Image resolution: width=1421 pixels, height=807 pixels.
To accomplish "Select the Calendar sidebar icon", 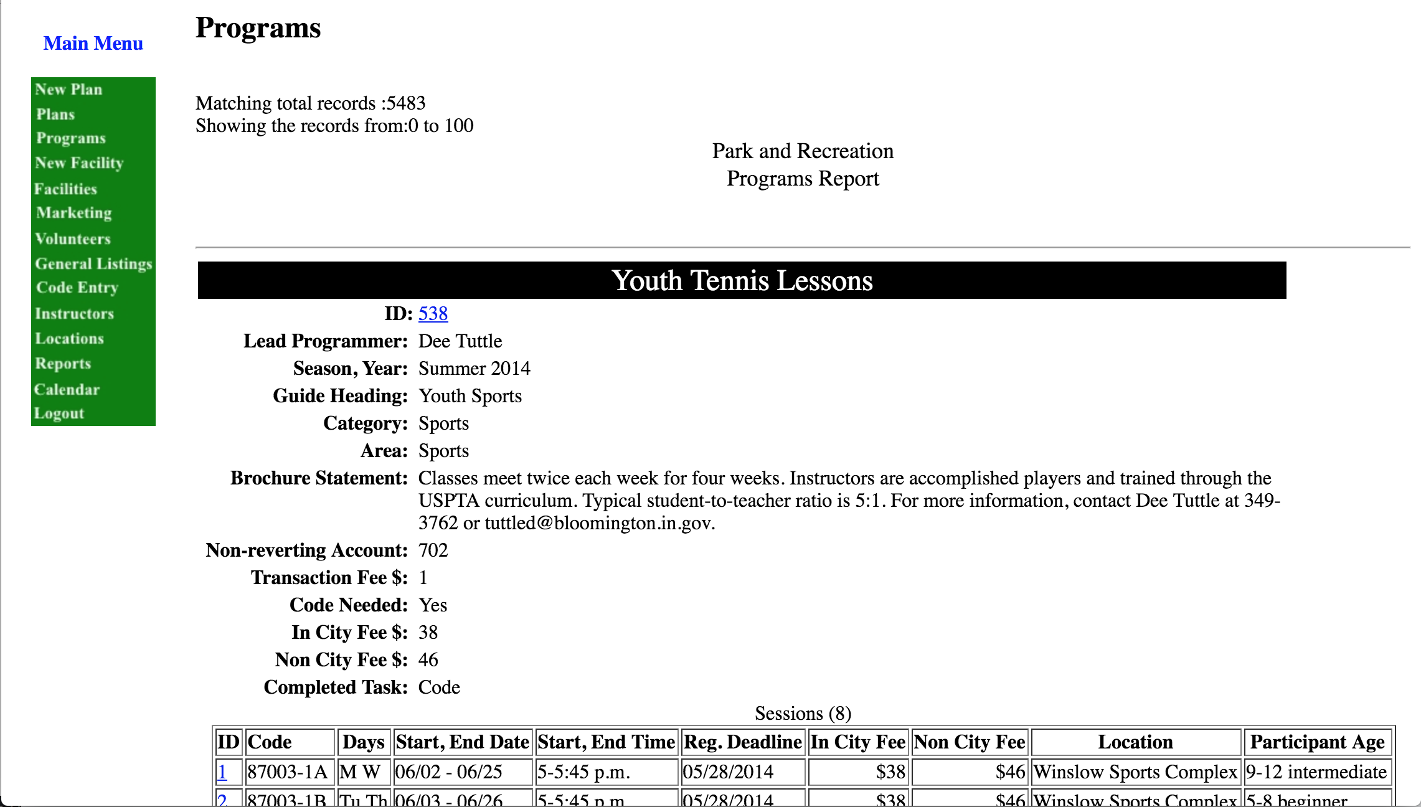I will [x=65, y=389].
